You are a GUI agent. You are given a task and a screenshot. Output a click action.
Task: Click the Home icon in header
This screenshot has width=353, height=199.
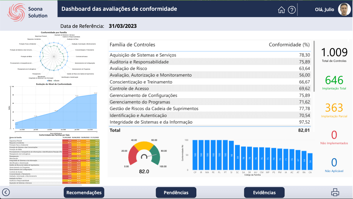coord(281,10)
